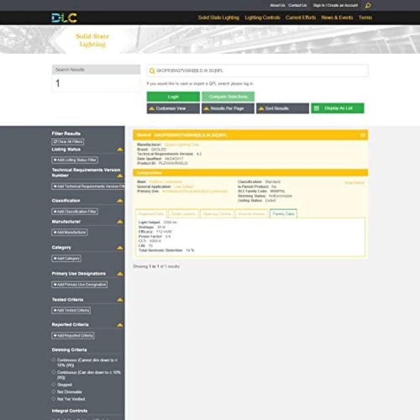Collapse the Reported Criteria section
Image resolution: width=420 pixels, height=420 pixels.
pos(120,325)
